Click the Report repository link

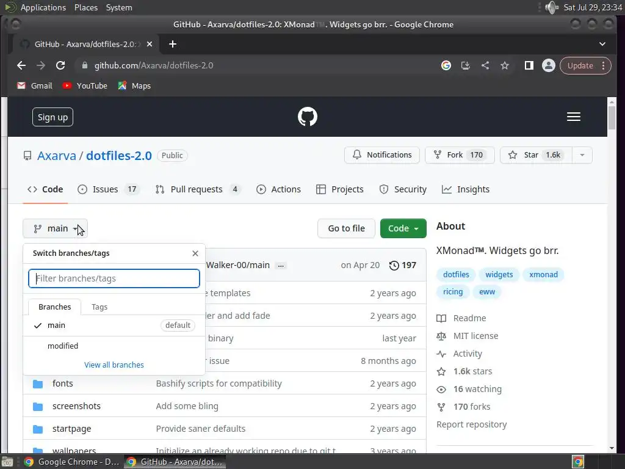472,425
